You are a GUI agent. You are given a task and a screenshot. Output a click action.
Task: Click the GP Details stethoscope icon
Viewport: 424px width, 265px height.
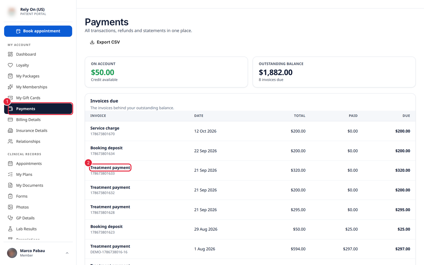pyautogui.click(x=10, y=218)
